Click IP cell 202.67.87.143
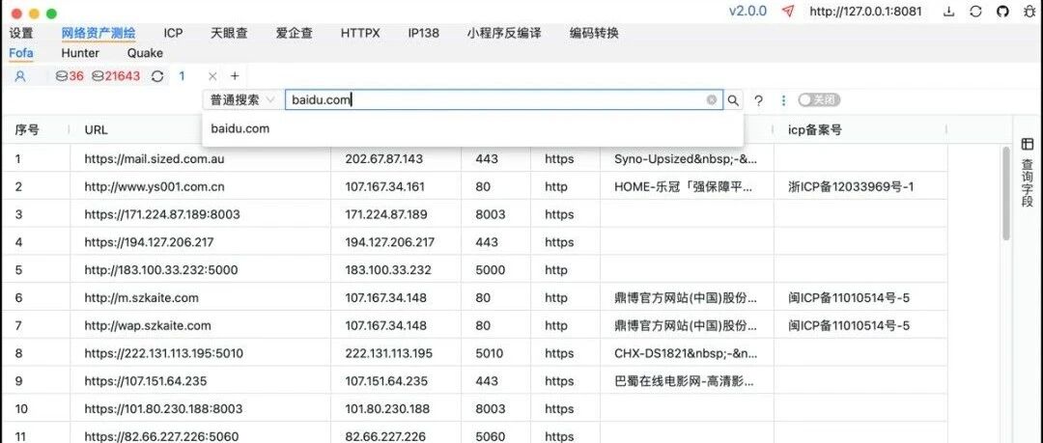Screen dimensions: 1043x443 (383, 159)
